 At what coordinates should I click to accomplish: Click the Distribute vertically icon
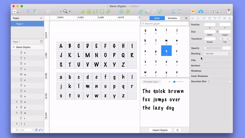(198, 18)
